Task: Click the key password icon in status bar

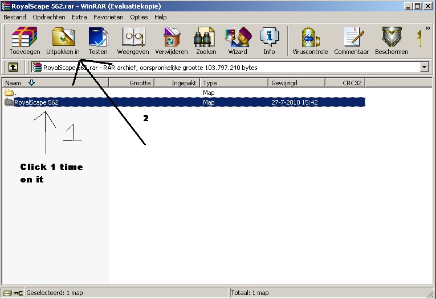Action: point(18,293)
